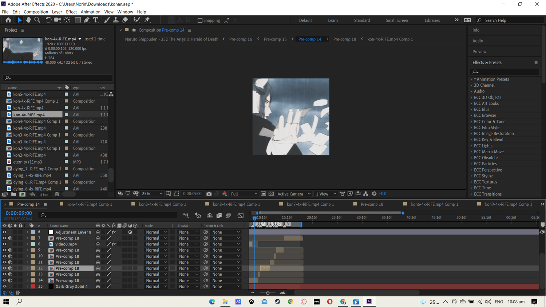The image size is (546, 307).
Task: Select the Unified Camera tool
Action: tap(58, 20)
